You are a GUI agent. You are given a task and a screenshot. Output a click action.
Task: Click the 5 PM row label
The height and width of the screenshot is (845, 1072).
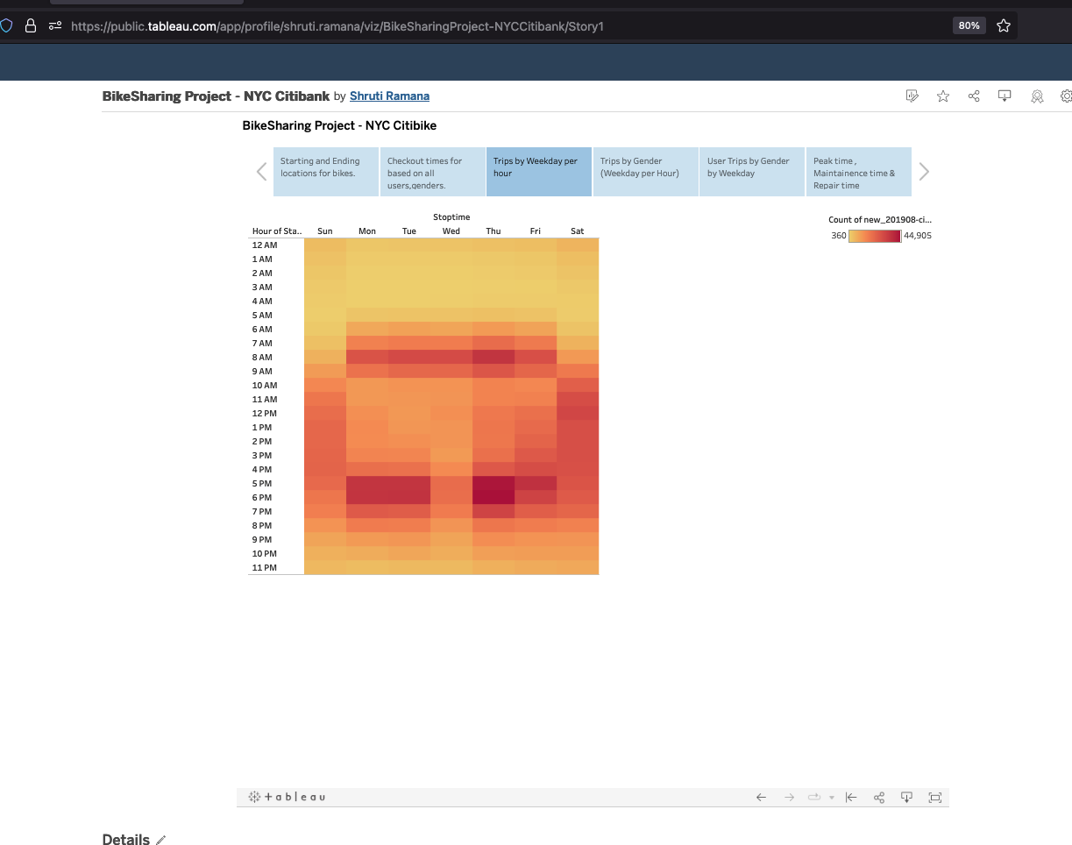tap(262, 484)
